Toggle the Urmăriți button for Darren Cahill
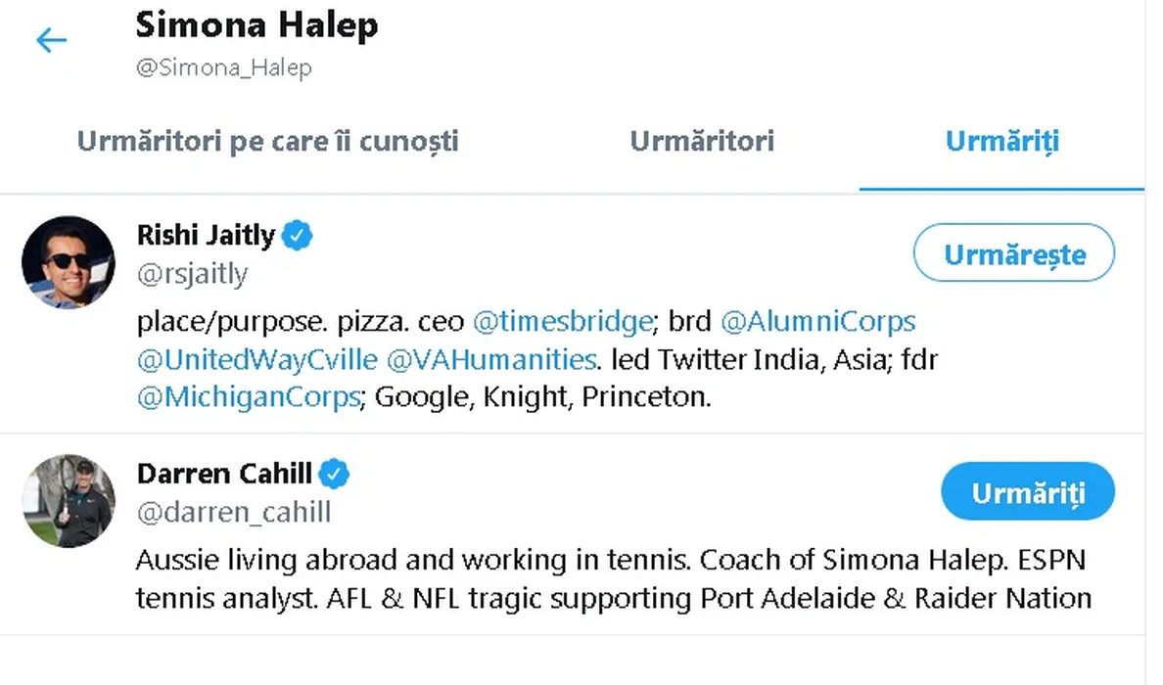 click(x=1028, y=492)
